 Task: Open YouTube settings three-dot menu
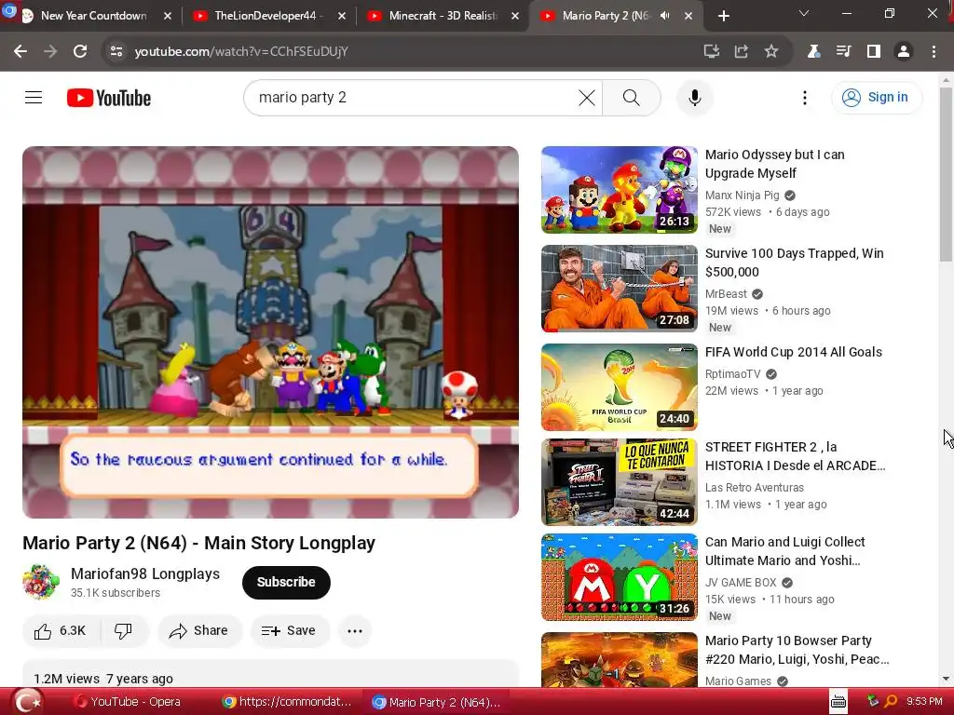(804, 97)
